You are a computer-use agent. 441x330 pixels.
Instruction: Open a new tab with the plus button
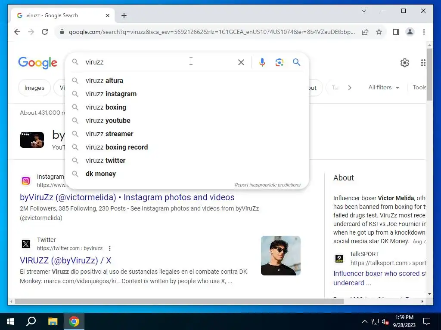124,15
